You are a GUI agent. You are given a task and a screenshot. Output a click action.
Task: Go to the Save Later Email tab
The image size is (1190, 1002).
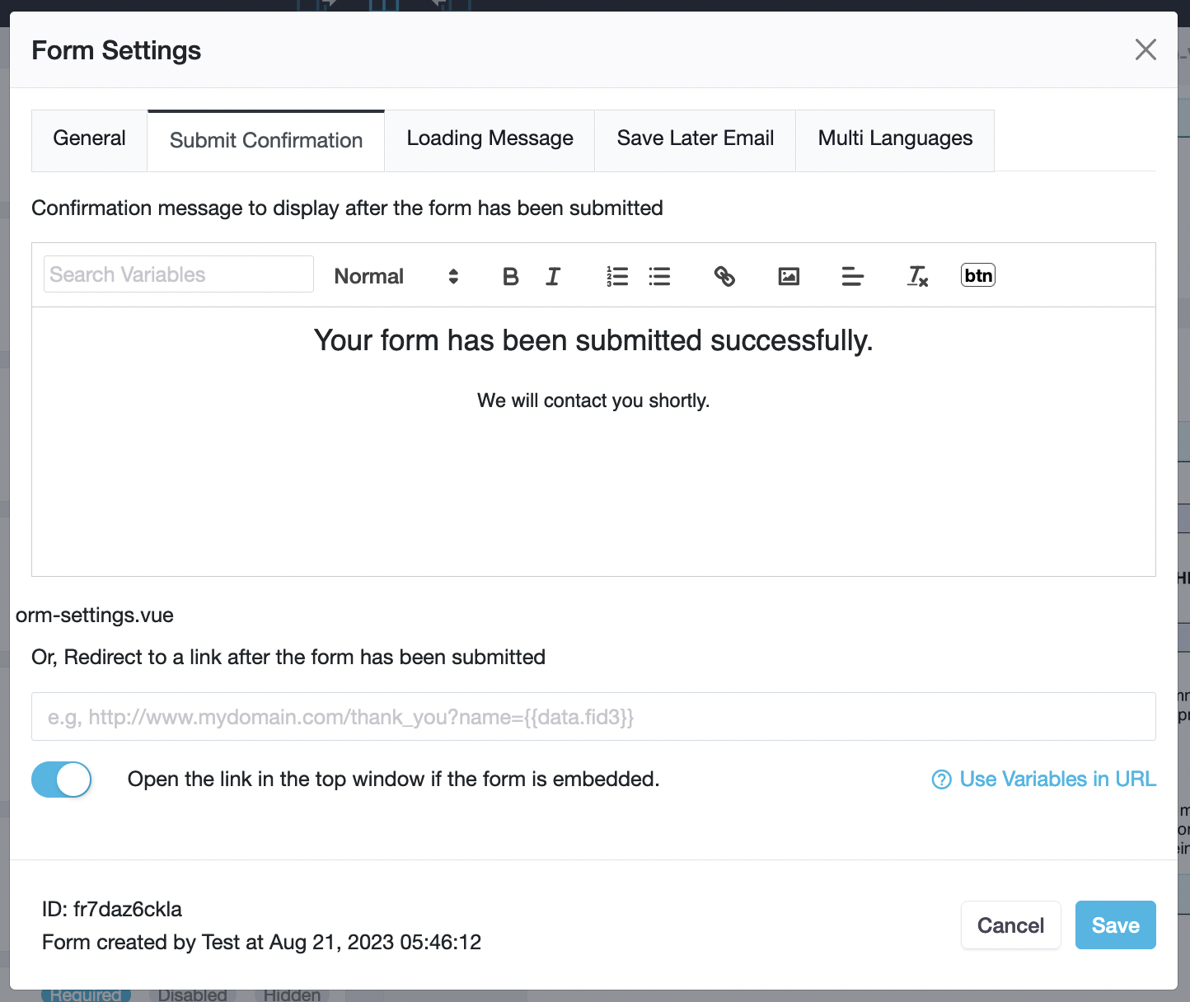point(695,139)
